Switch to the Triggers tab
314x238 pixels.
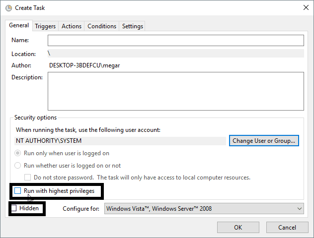(x=46, y=26)
